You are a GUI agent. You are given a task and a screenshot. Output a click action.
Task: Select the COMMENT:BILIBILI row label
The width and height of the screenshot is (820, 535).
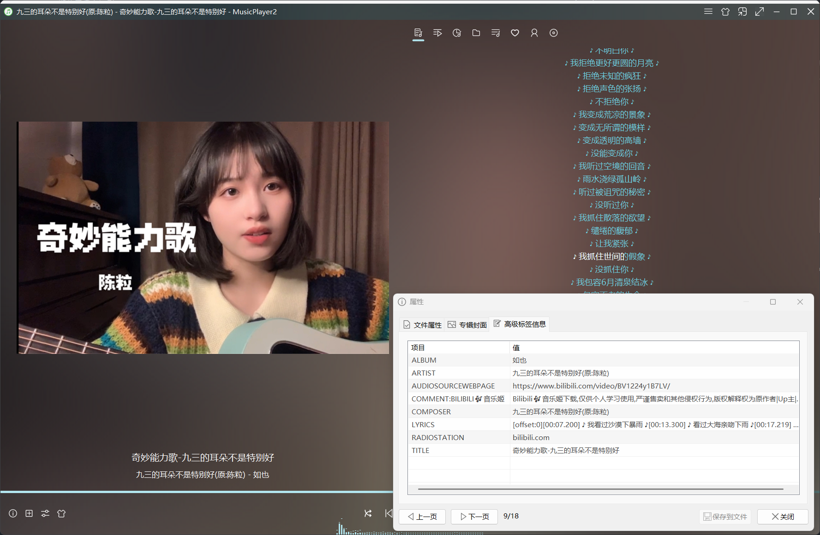coord(458,399)
